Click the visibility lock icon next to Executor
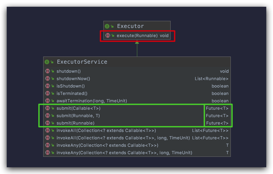Viewport: 273px width, 174px height. 112,26
